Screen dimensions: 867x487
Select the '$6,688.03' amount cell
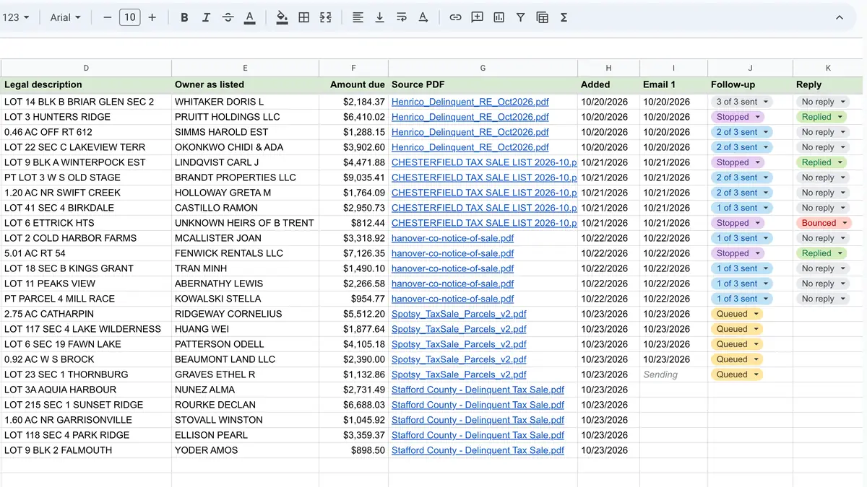point(353,405)
